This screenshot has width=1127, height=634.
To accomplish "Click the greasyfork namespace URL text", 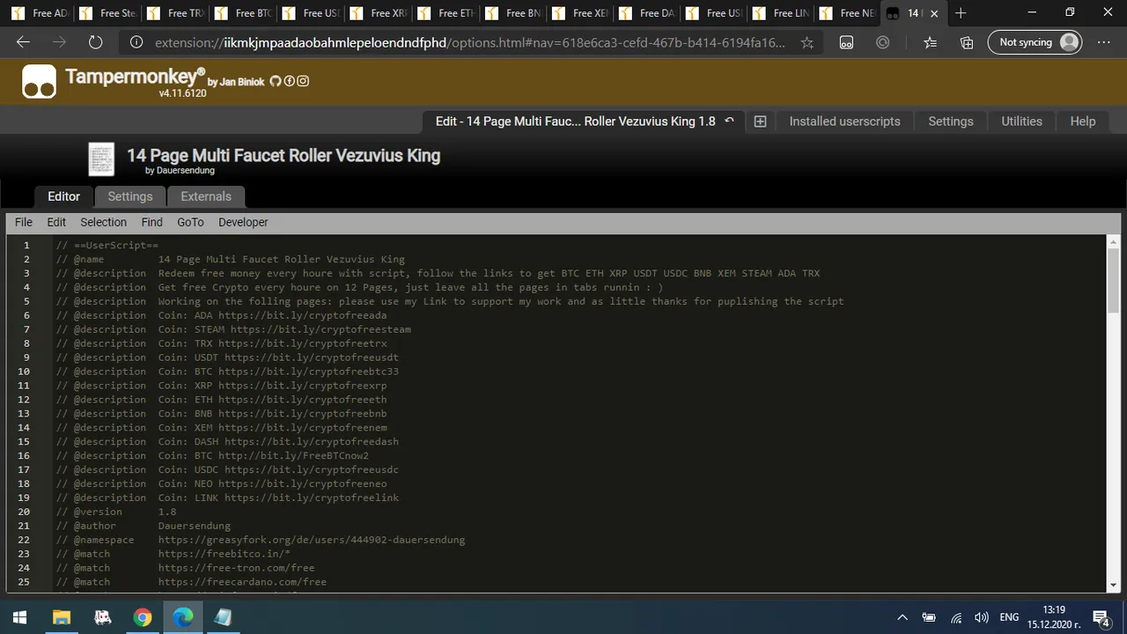I will coord(312,540).
